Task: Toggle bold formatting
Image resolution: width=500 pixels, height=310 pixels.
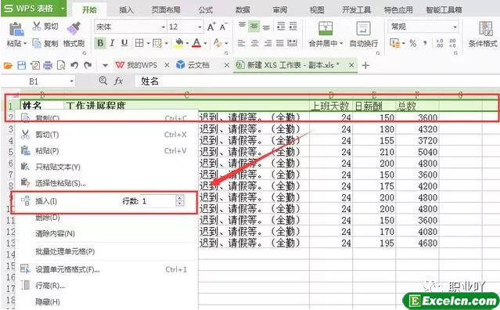Action: tap(100, 43)
